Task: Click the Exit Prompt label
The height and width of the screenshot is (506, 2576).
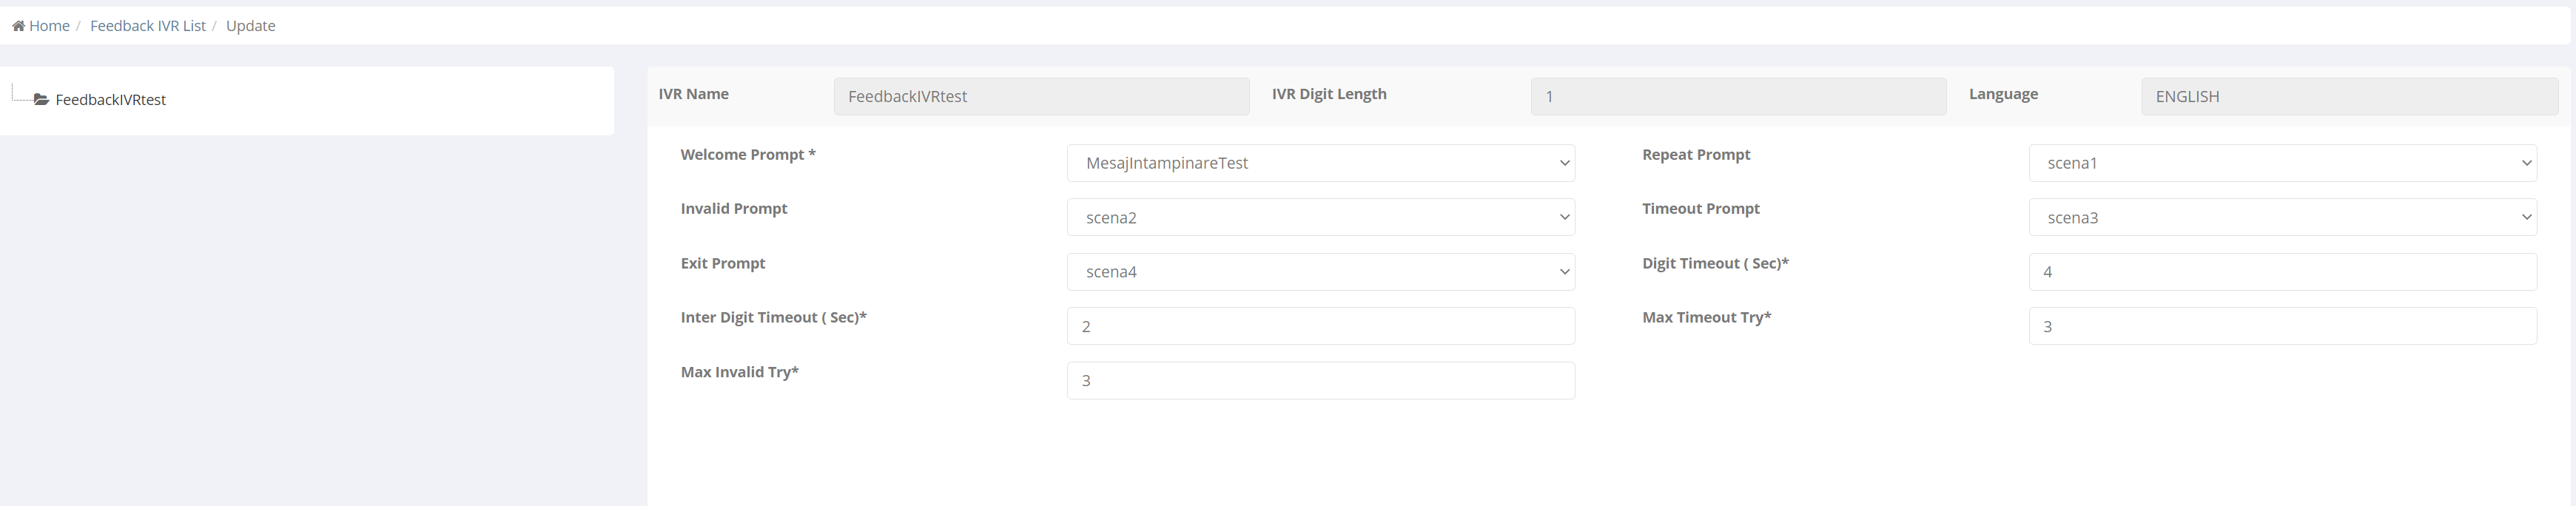Action: 723,264
